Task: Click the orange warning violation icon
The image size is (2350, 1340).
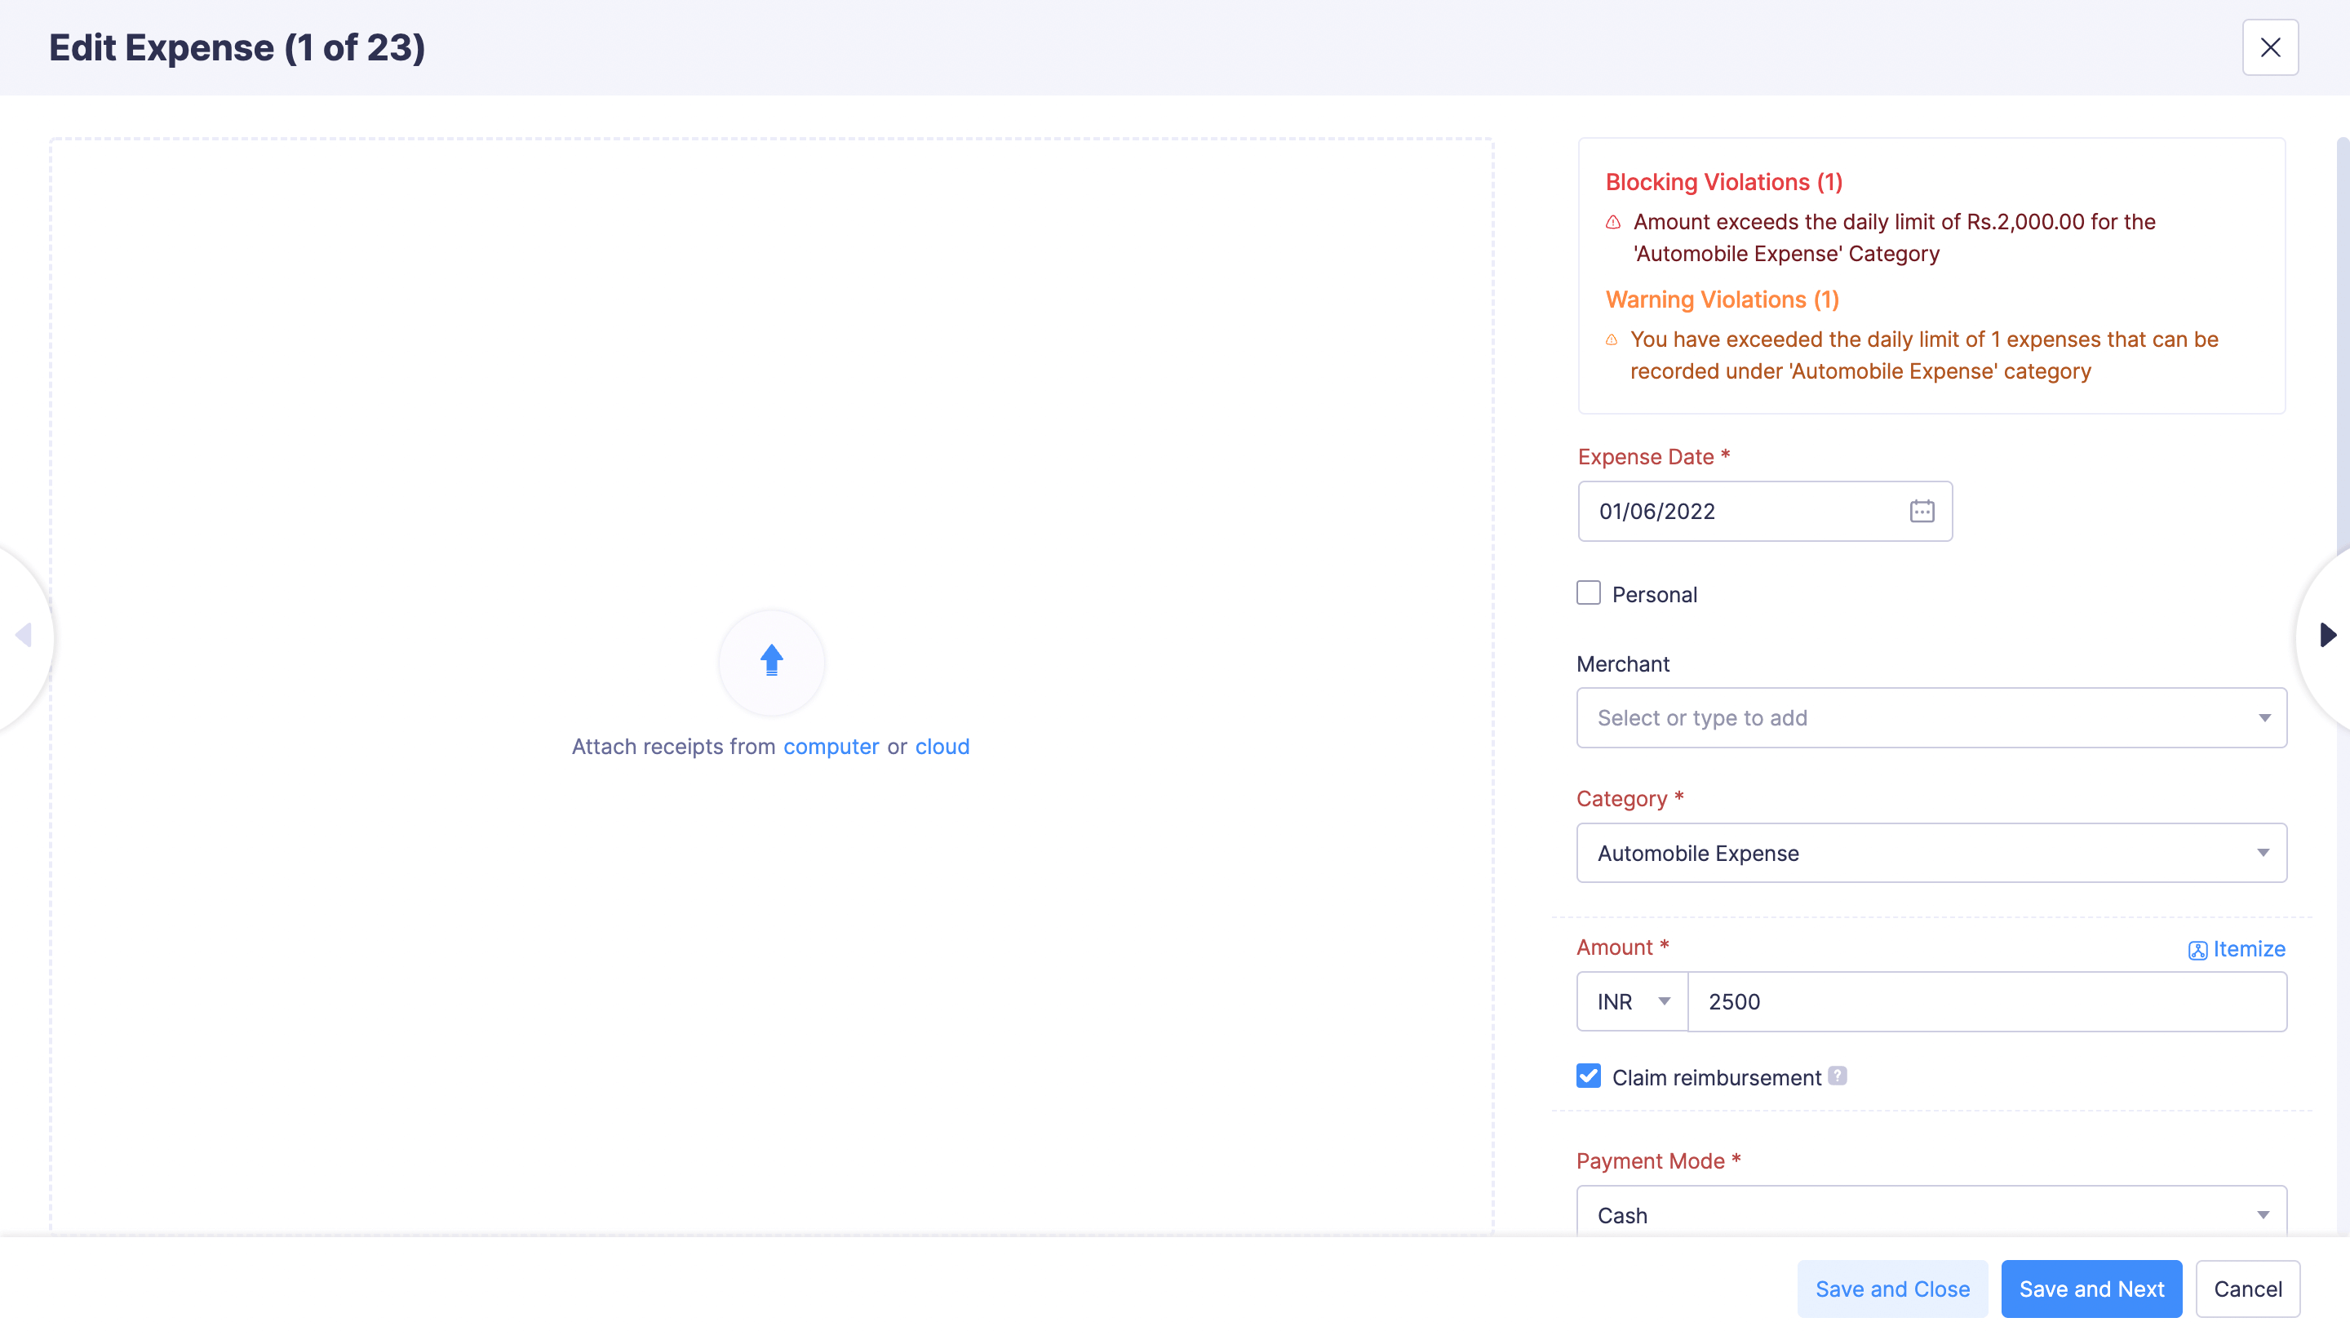Action: point(1612,339)
